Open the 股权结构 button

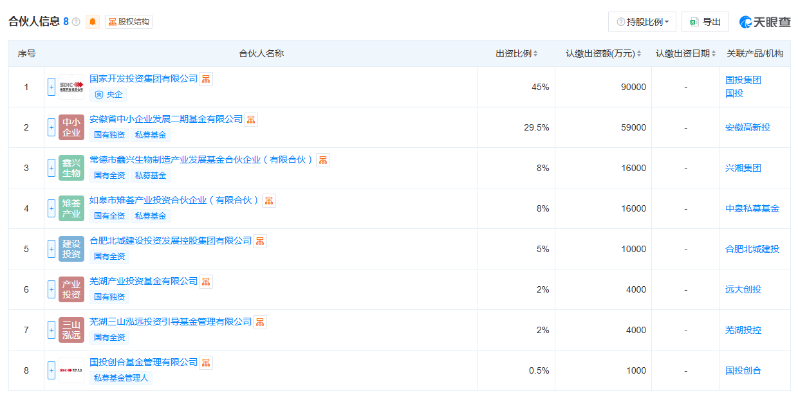click(x=129, y=22)
